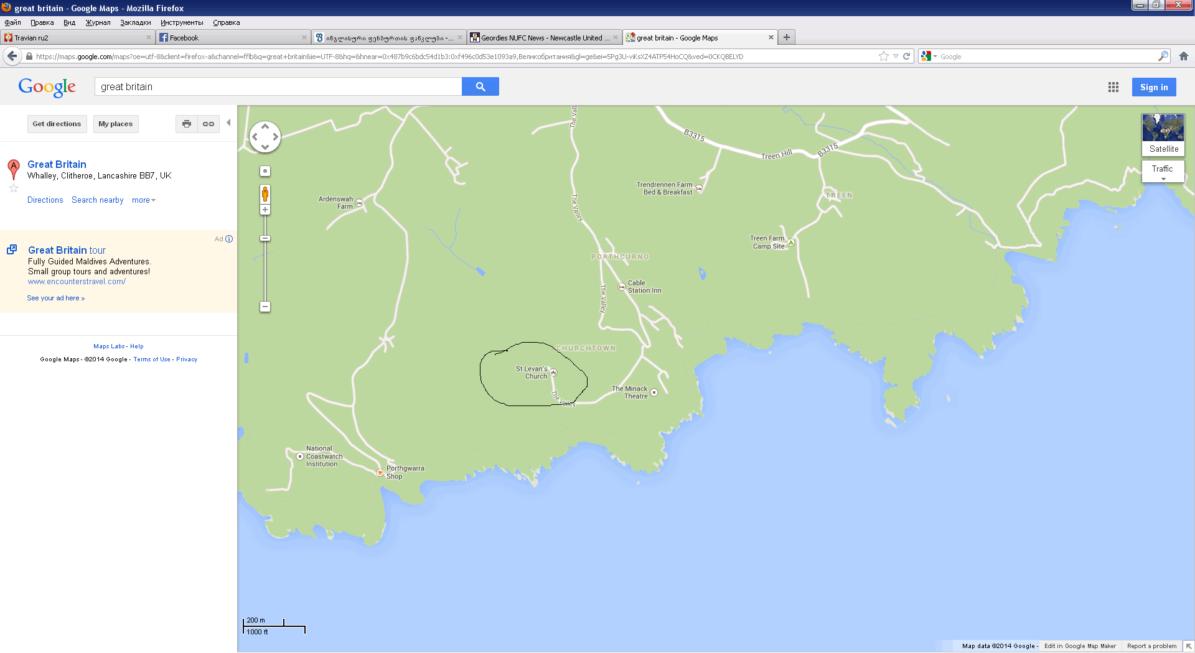Open the Справка menu
1195x653 pixels.
(x=227, y=22)
